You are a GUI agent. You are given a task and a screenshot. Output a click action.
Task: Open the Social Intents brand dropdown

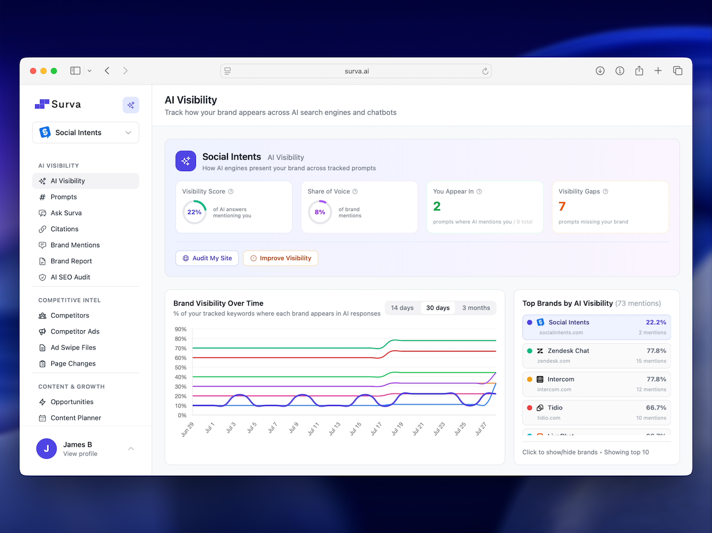tap(86, 133)
